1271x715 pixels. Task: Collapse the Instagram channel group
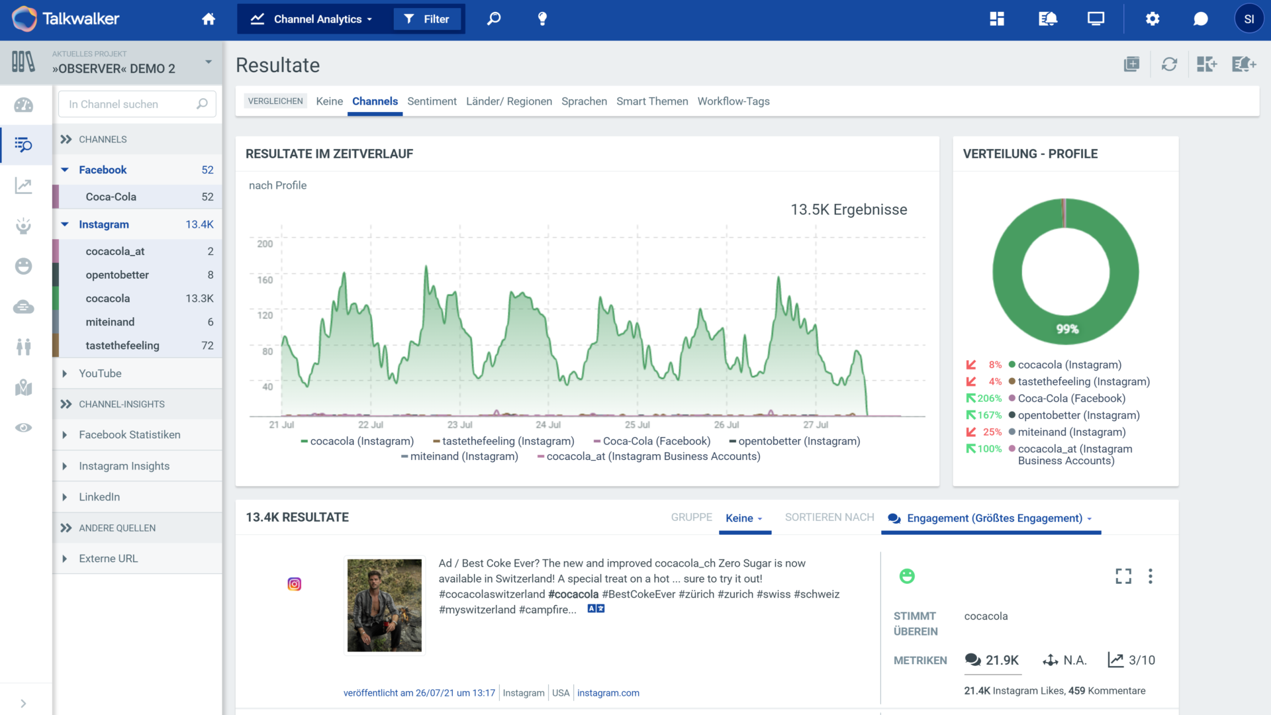(x=65, y=224)
